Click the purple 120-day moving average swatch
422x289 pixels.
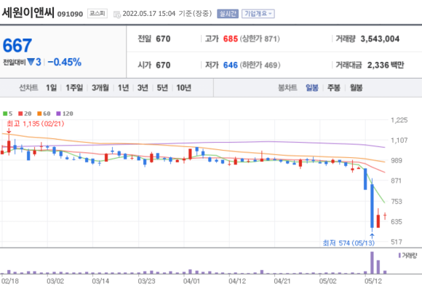point(58,114)
